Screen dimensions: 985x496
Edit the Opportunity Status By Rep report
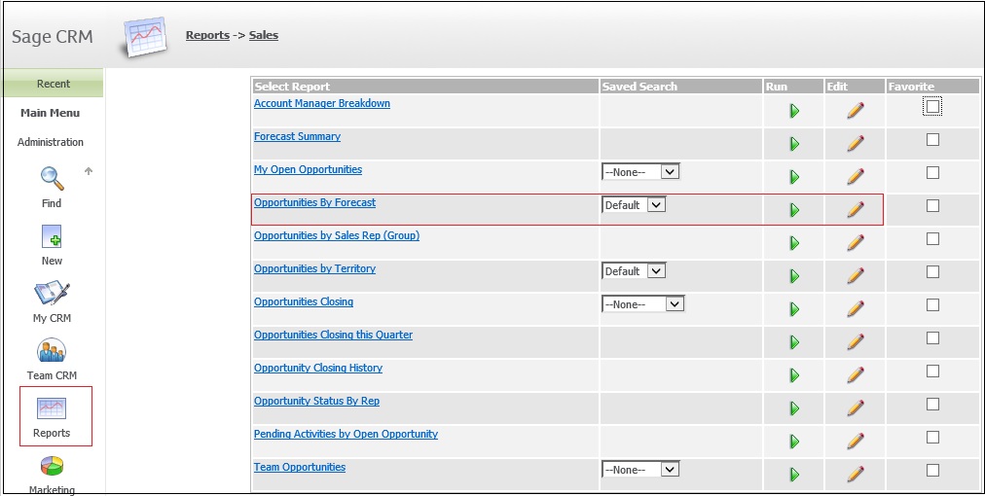[x=855, y=407]
